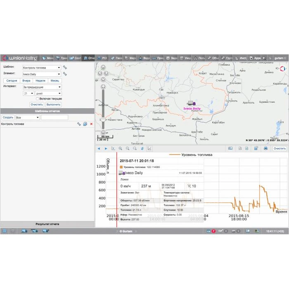
Task: Click the map zoom-in plus button
Action: (x=103, y=87)
